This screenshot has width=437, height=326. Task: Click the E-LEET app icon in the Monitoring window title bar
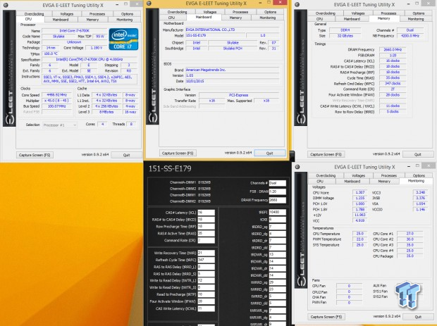[x=297, y=167]
